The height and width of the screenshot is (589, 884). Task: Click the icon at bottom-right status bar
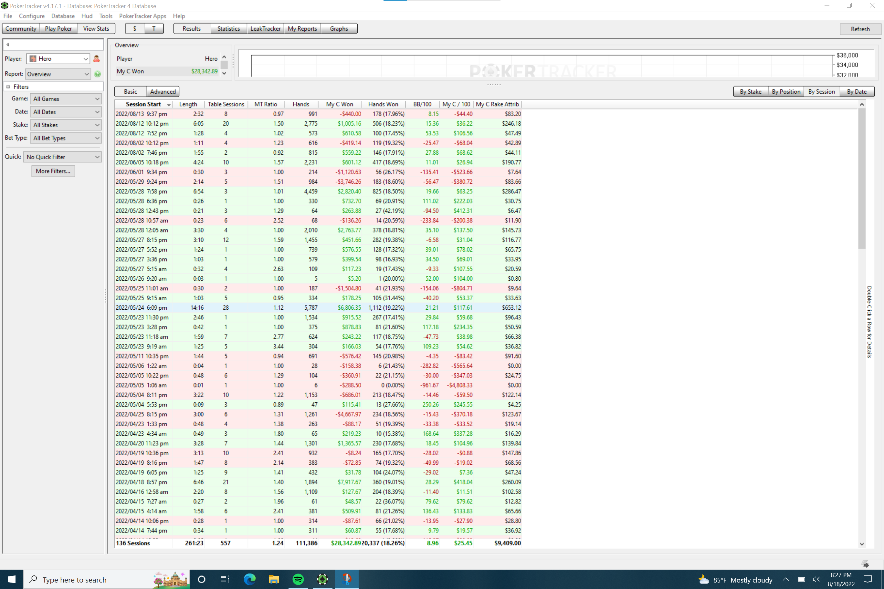[866, 564]
